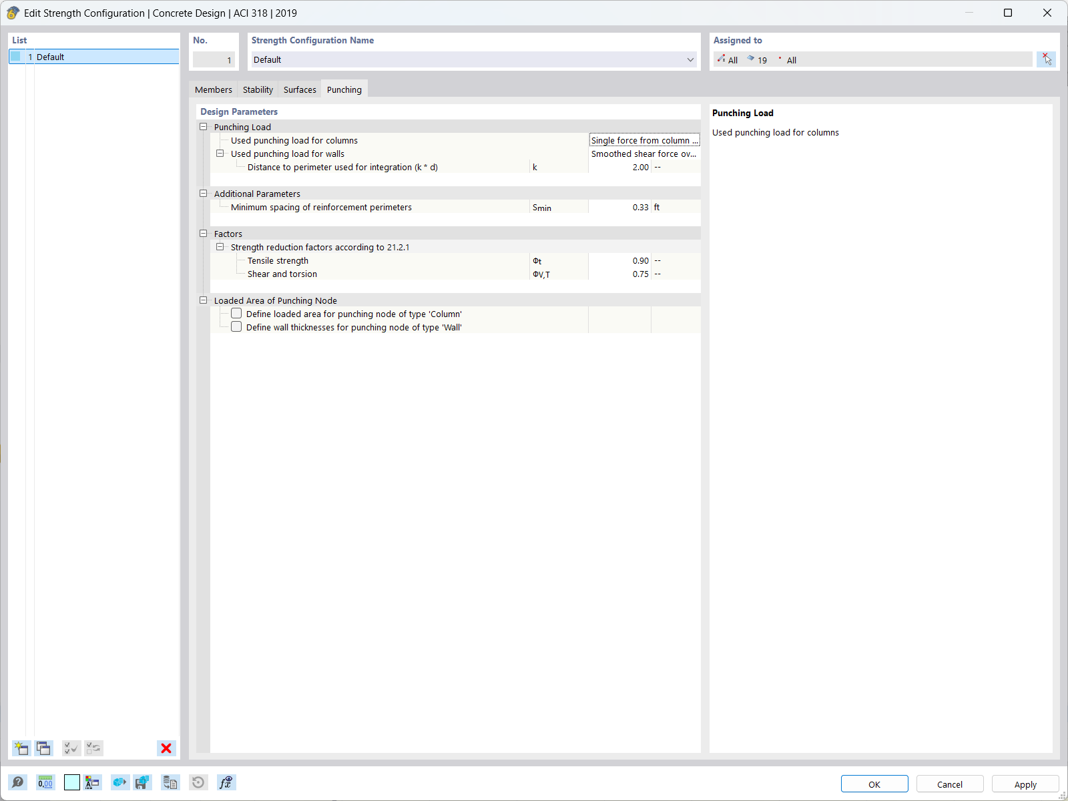Toggle the assign-check icon below the List

pos(71,748)
